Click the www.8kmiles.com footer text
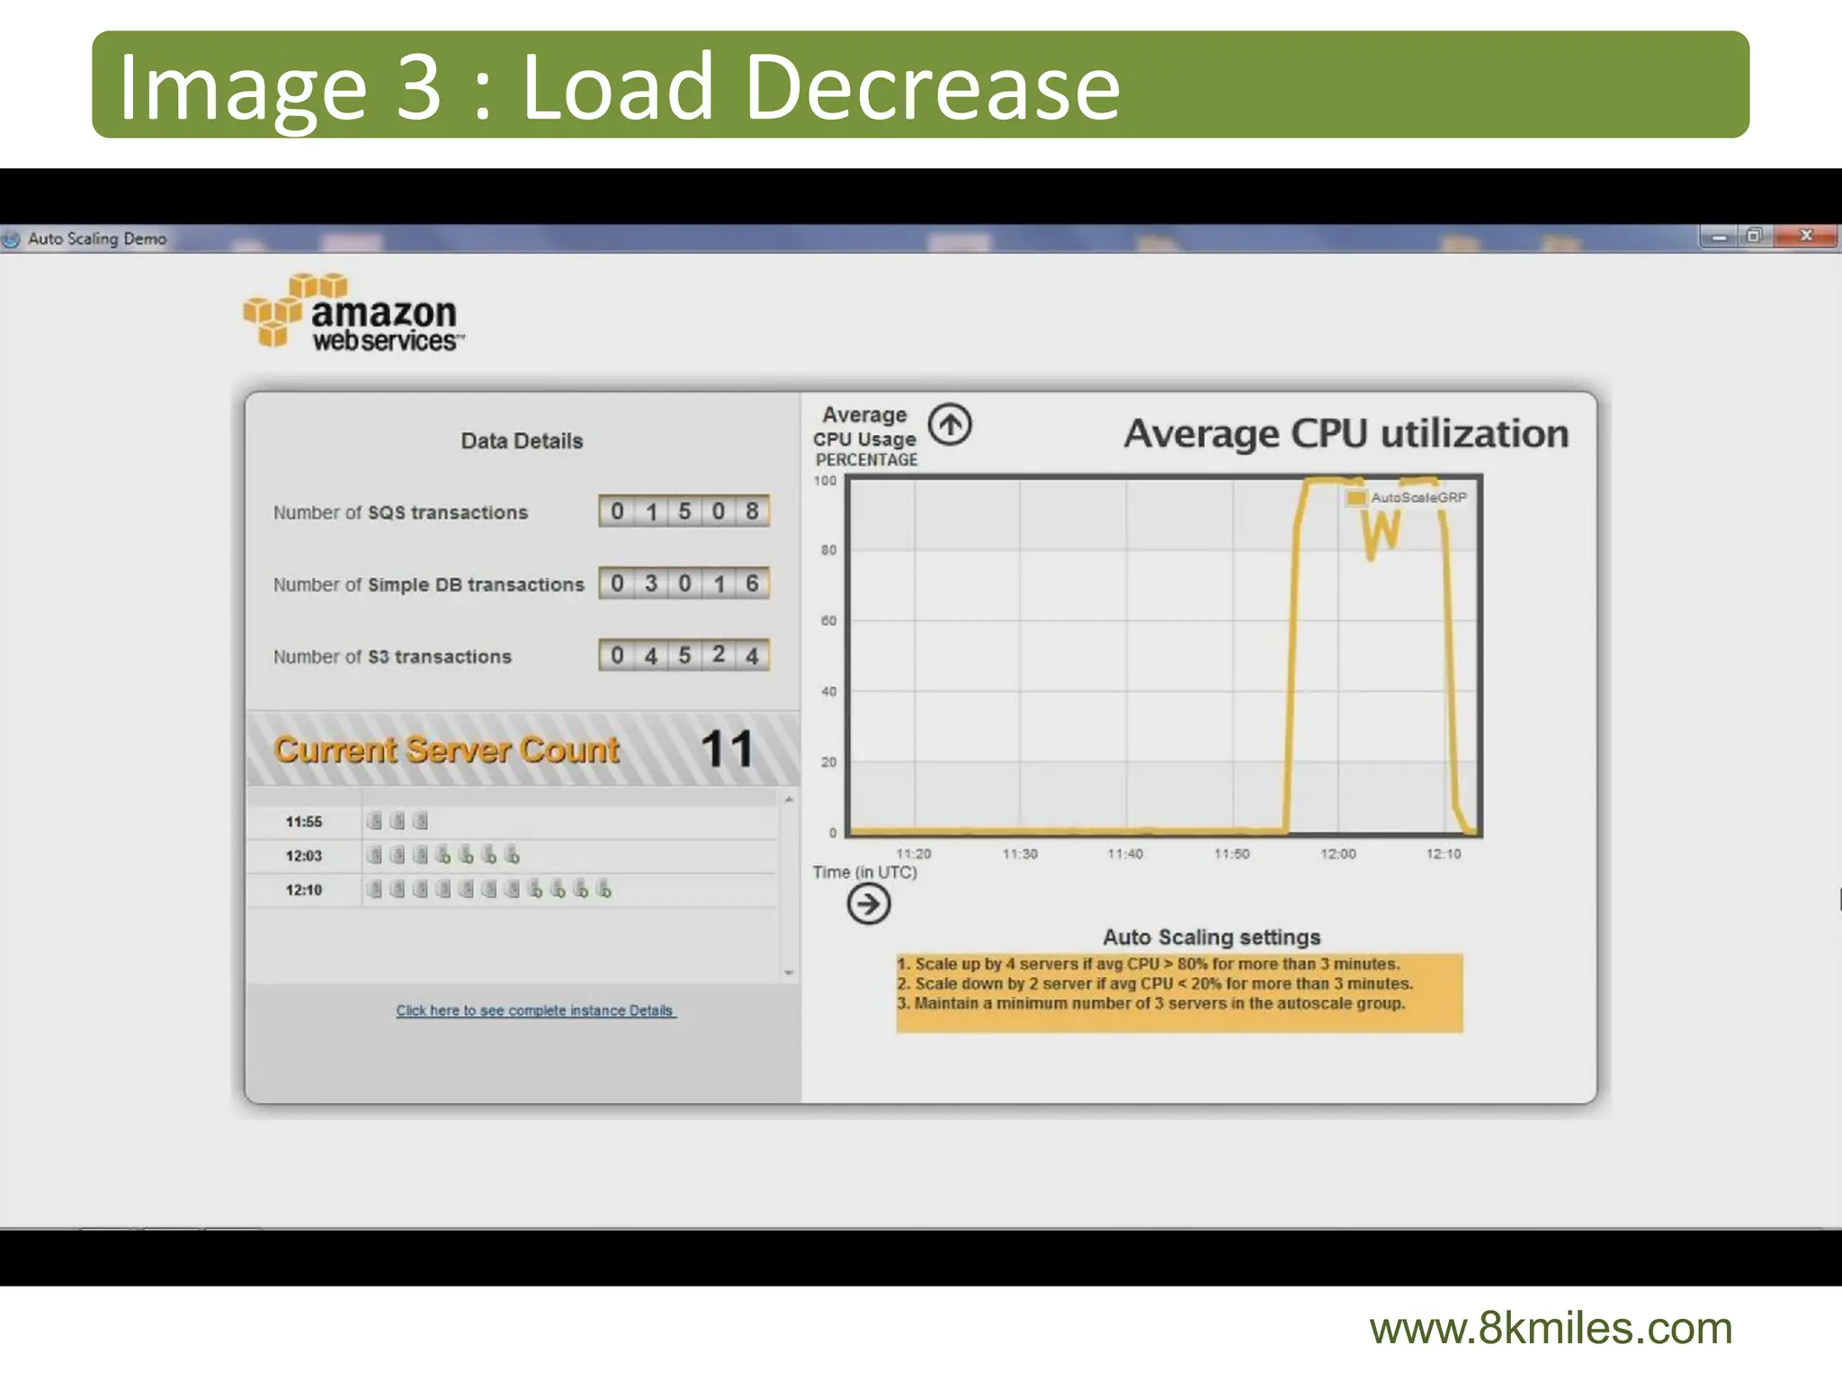 1551,1328
